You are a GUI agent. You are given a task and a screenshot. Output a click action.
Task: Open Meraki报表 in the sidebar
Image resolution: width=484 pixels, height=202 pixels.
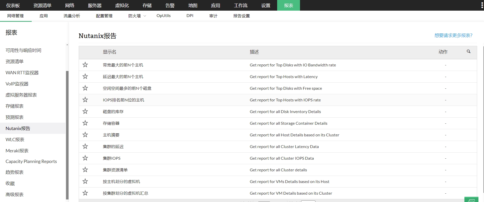17,151
